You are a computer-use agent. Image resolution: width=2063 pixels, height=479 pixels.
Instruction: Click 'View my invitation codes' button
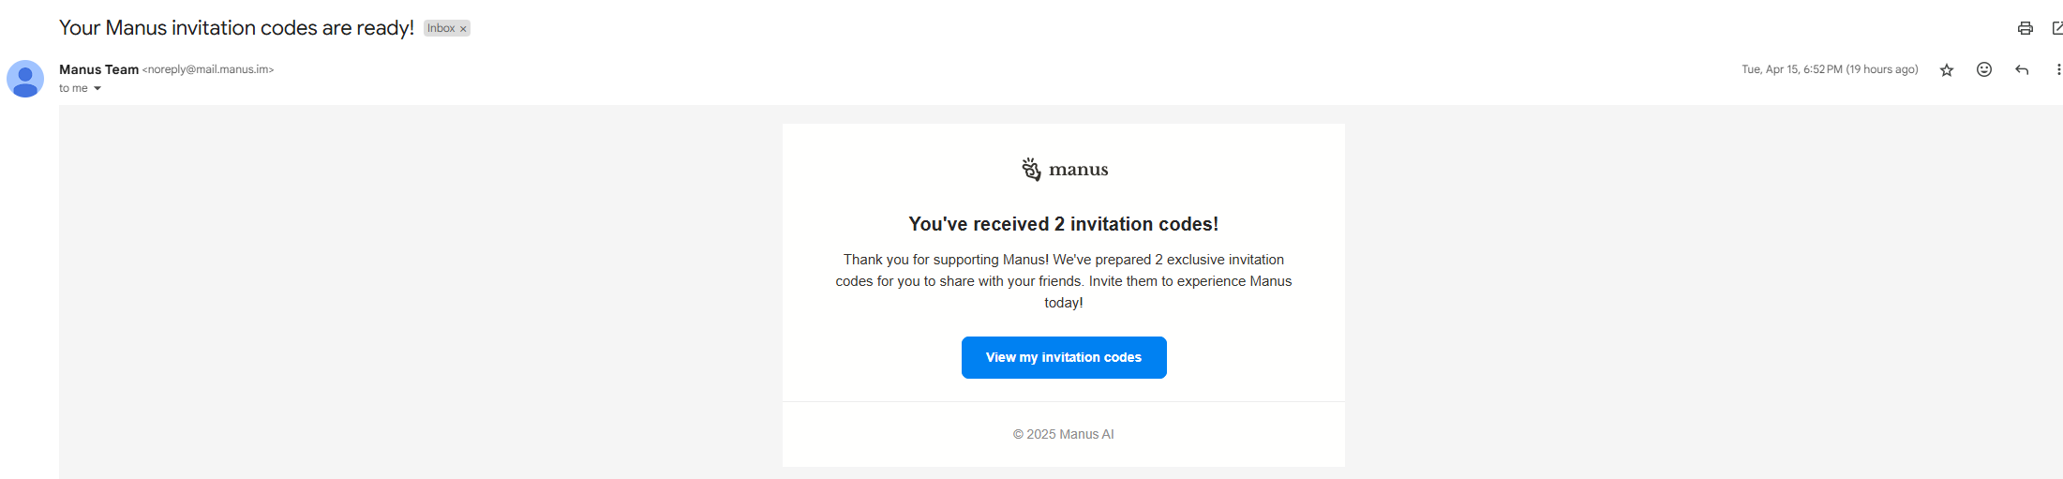click(x=1064, y=357)
